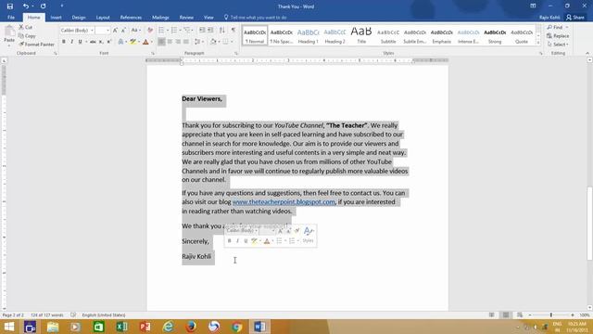This screenshot has height=334, width=593.
Task: Switch to Print Layout view in status bar
Action: (506, 315)
